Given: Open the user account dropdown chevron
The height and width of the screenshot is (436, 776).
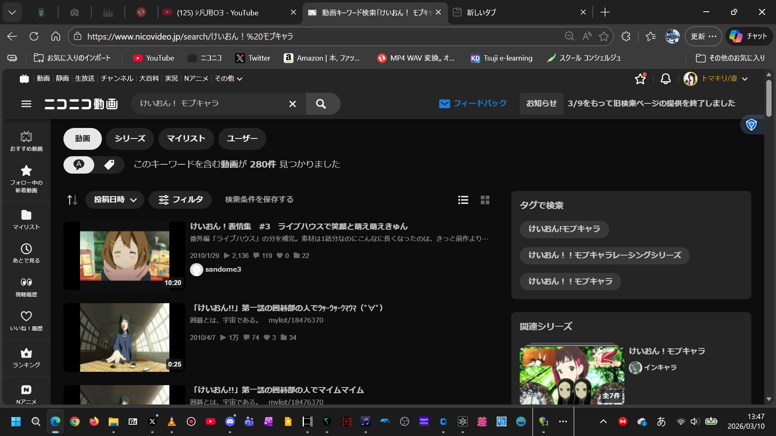Looking at the screenshot, I should click(745, 79).
